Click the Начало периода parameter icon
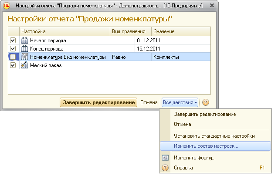 tap(25, 41)
